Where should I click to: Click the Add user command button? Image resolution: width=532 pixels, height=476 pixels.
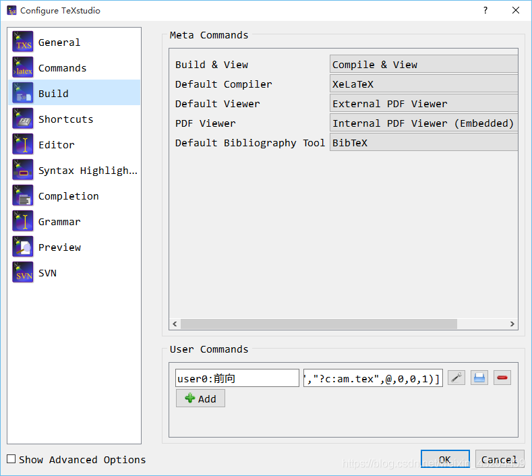[x=200, y=398]
